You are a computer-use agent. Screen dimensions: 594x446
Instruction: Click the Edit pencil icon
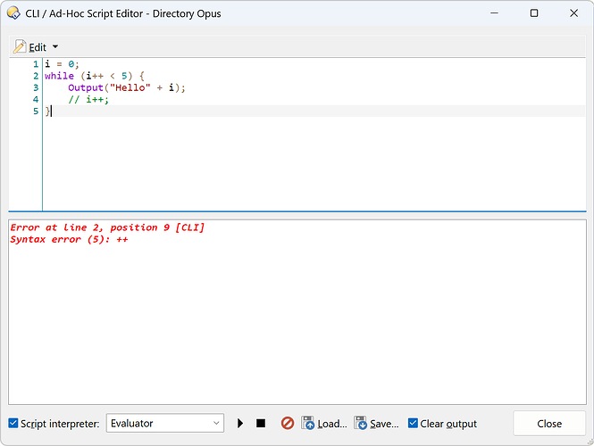point(20,46)
